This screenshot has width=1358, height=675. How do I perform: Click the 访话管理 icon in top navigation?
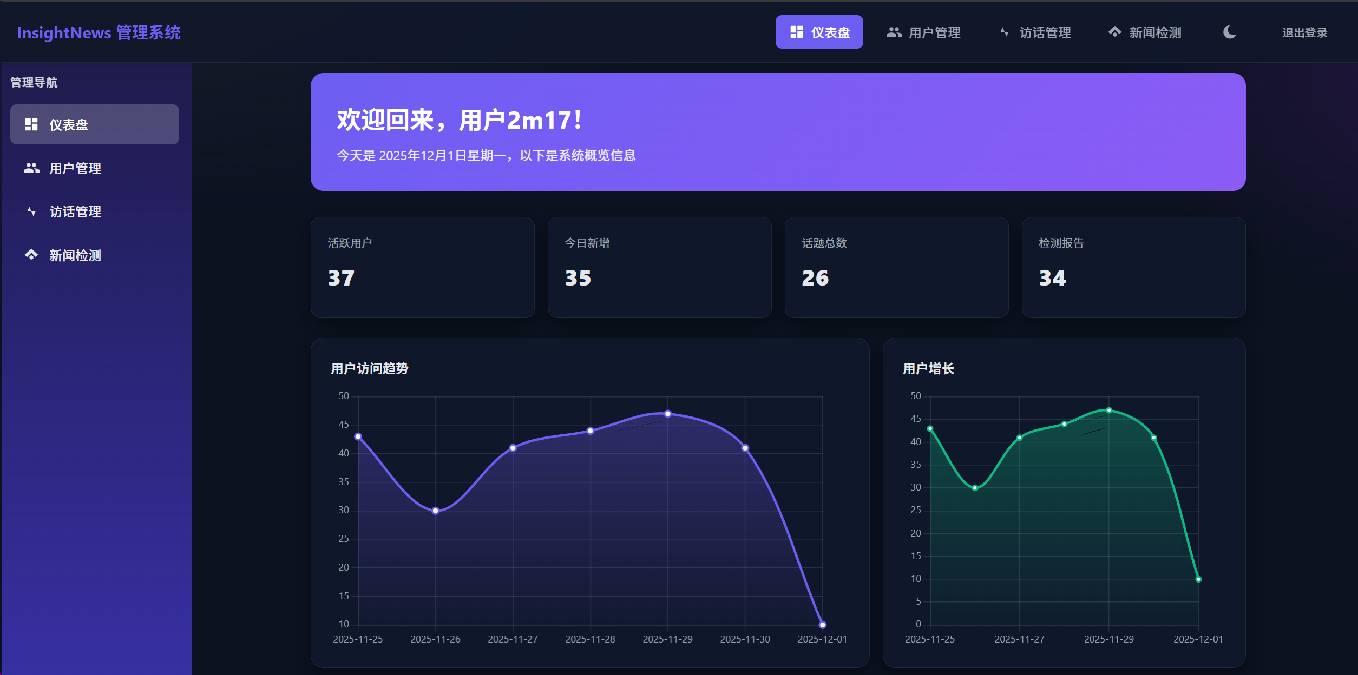click(1005, 32)
